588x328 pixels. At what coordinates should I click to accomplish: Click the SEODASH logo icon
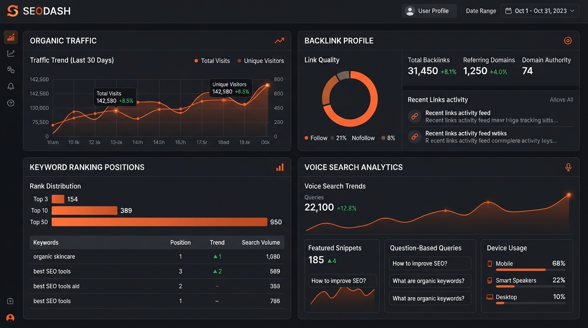pos(13,11)
